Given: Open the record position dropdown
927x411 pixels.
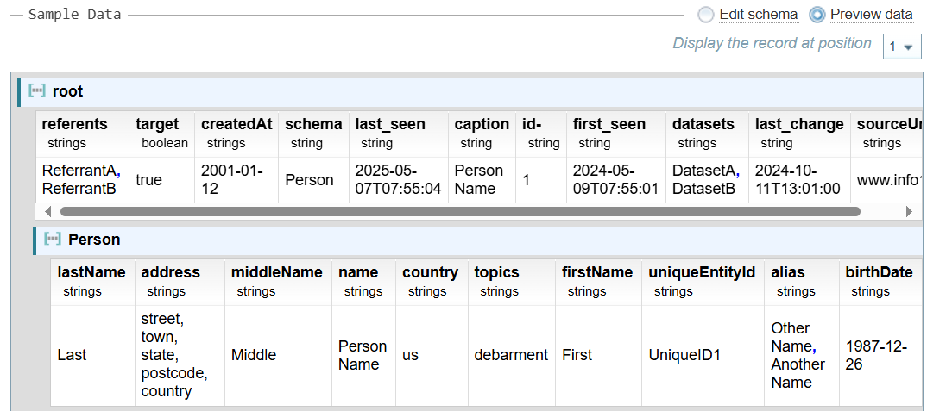Looking at the screenshot, I should [x=902, y=47].
